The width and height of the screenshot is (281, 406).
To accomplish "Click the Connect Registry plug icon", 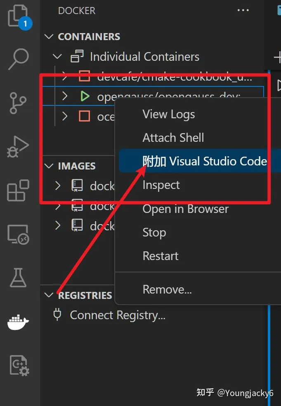I will [x=57, y=315].
